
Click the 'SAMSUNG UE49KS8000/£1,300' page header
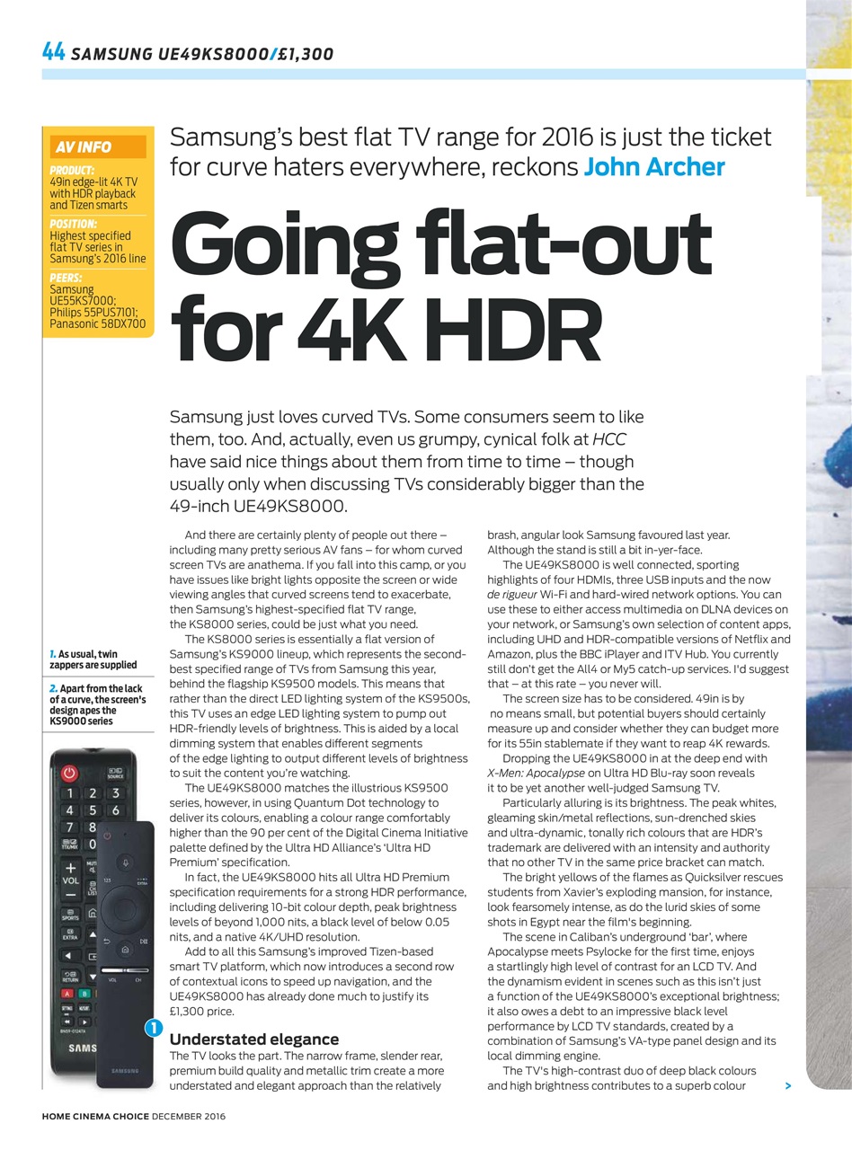point(202,54)
